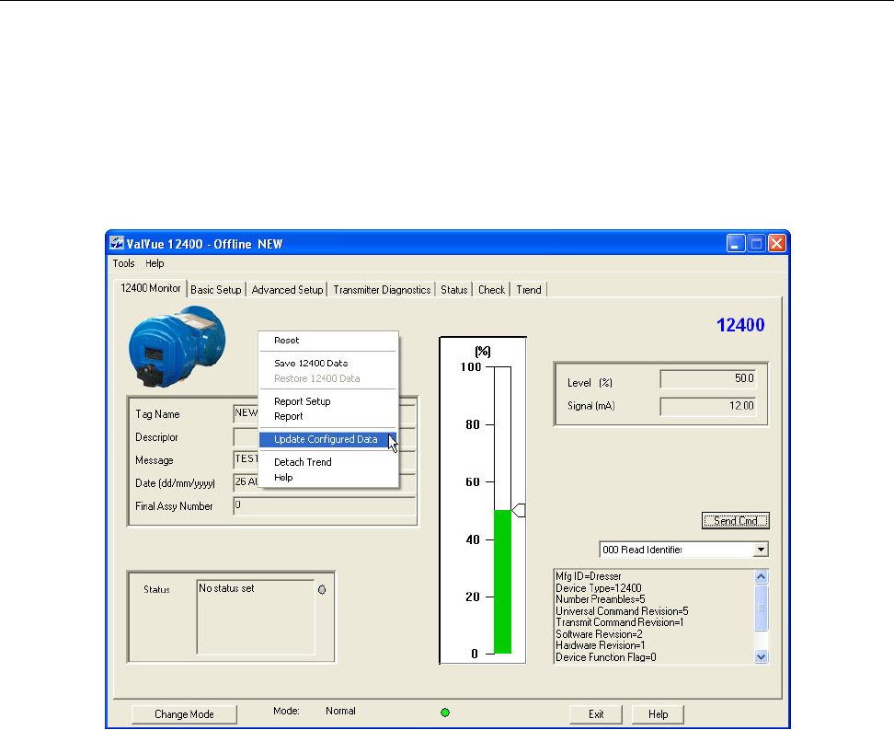Switch to the 12400 Monitor tab
Image resolution: width=894 pixels, height=730 pixels.
pyautogui.click(x=151, y=288)
